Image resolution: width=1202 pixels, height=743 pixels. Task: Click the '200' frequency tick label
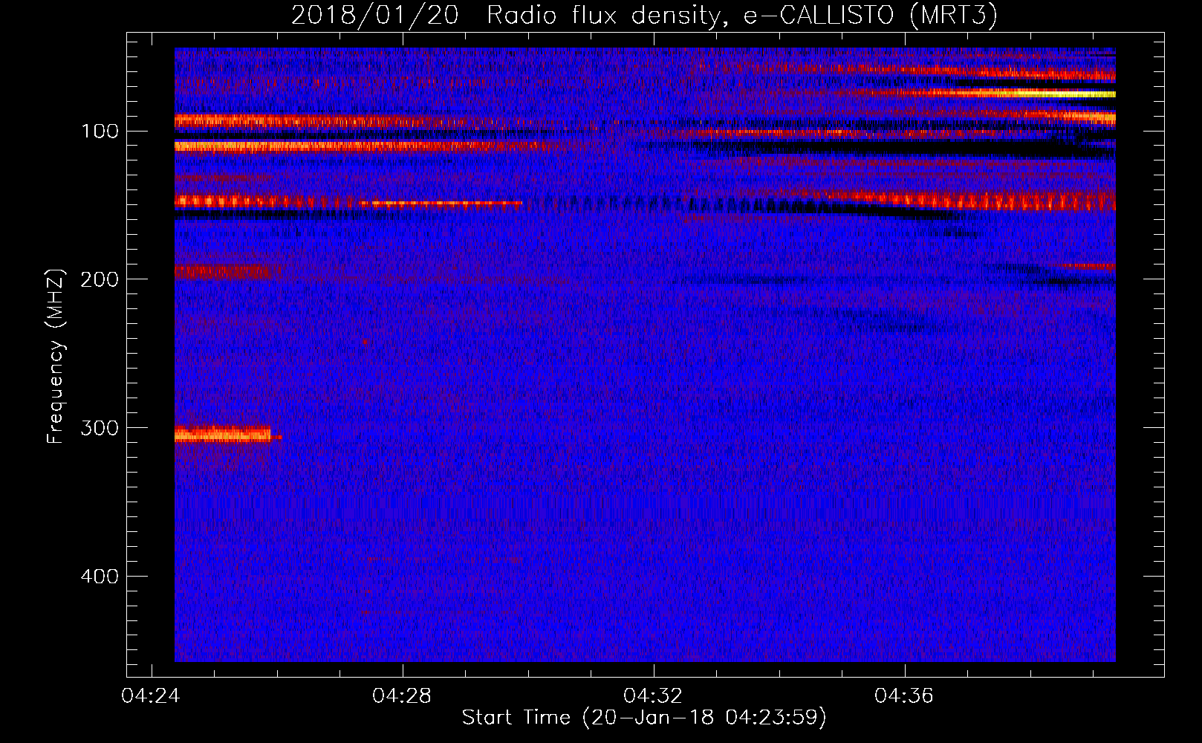click(x=100, y=279)
